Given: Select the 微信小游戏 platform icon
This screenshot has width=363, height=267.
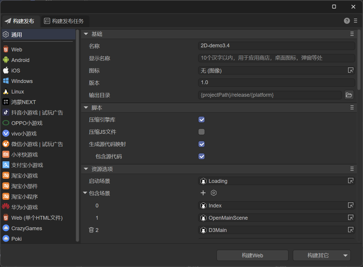Looking at the screenshot, I should (6, 144).
